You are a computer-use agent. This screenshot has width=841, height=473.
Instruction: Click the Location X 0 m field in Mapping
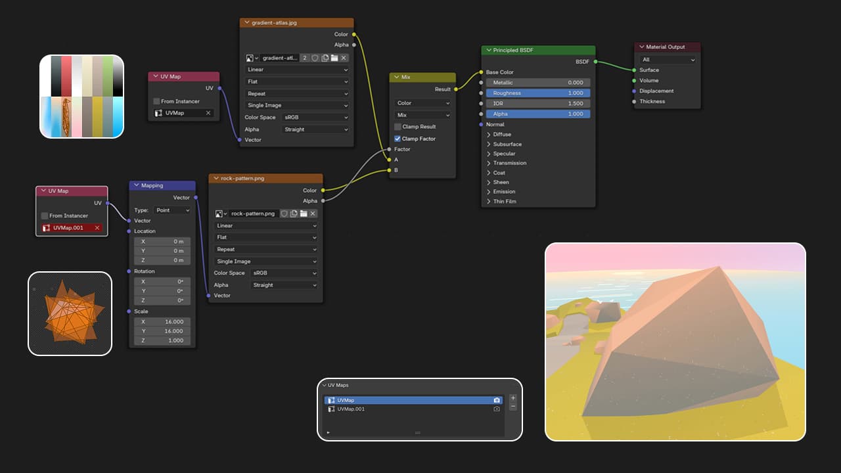pyautogui.click(x=162, y=241)
